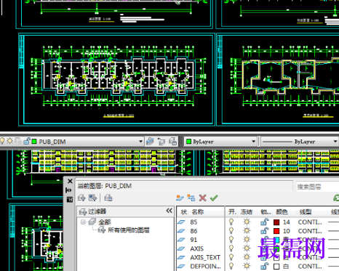
Task: Toggle the lock icon in layer toolbar combo
Action: pyautogui.click(x=27, y=141)
